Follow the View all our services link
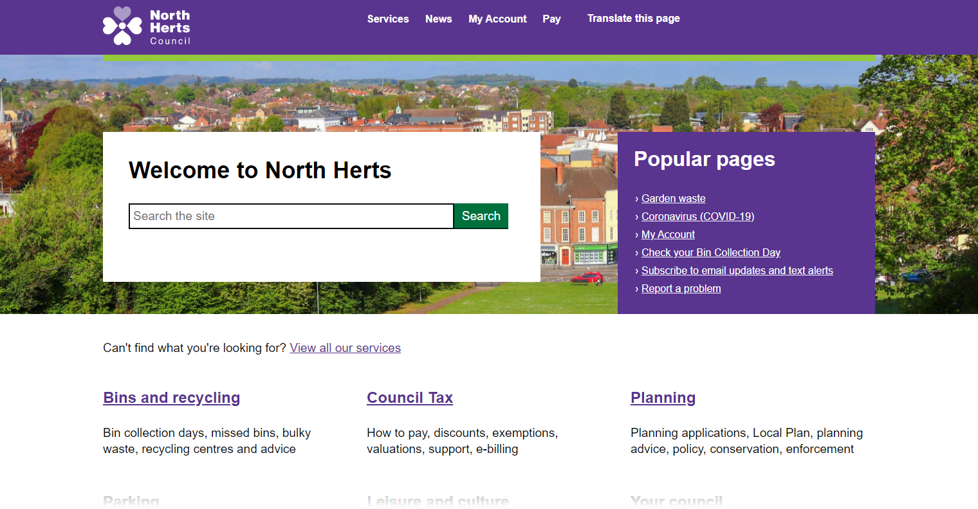The height and width of the screenshot is (509, 978). 346,348
